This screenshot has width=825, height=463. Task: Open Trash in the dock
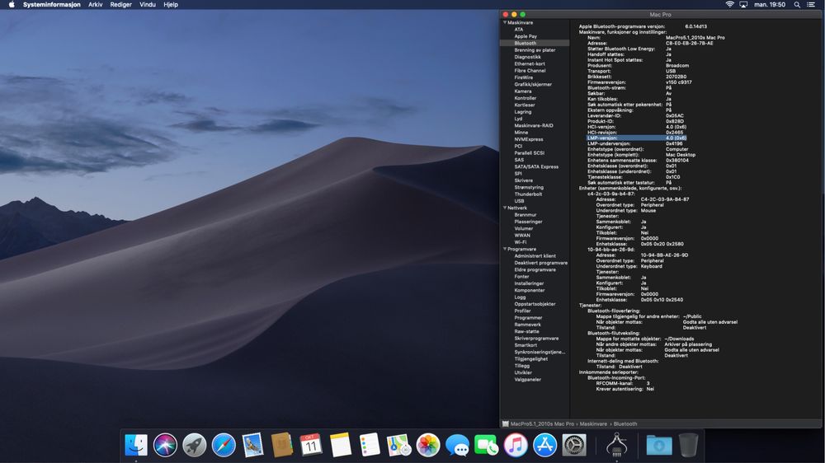(688, 445)
